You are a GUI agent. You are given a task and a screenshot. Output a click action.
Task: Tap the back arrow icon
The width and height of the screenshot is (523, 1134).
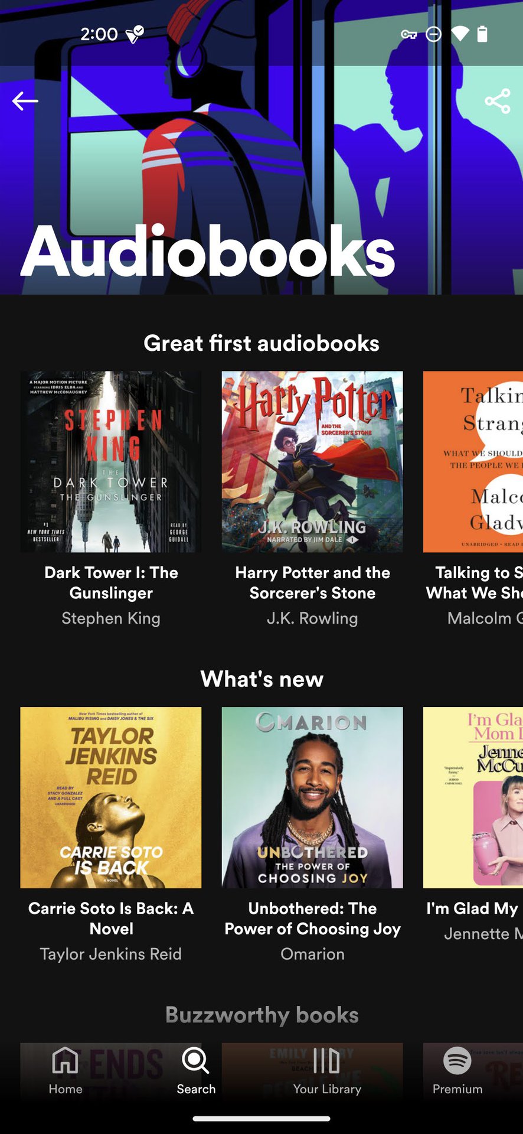(25, 101)
